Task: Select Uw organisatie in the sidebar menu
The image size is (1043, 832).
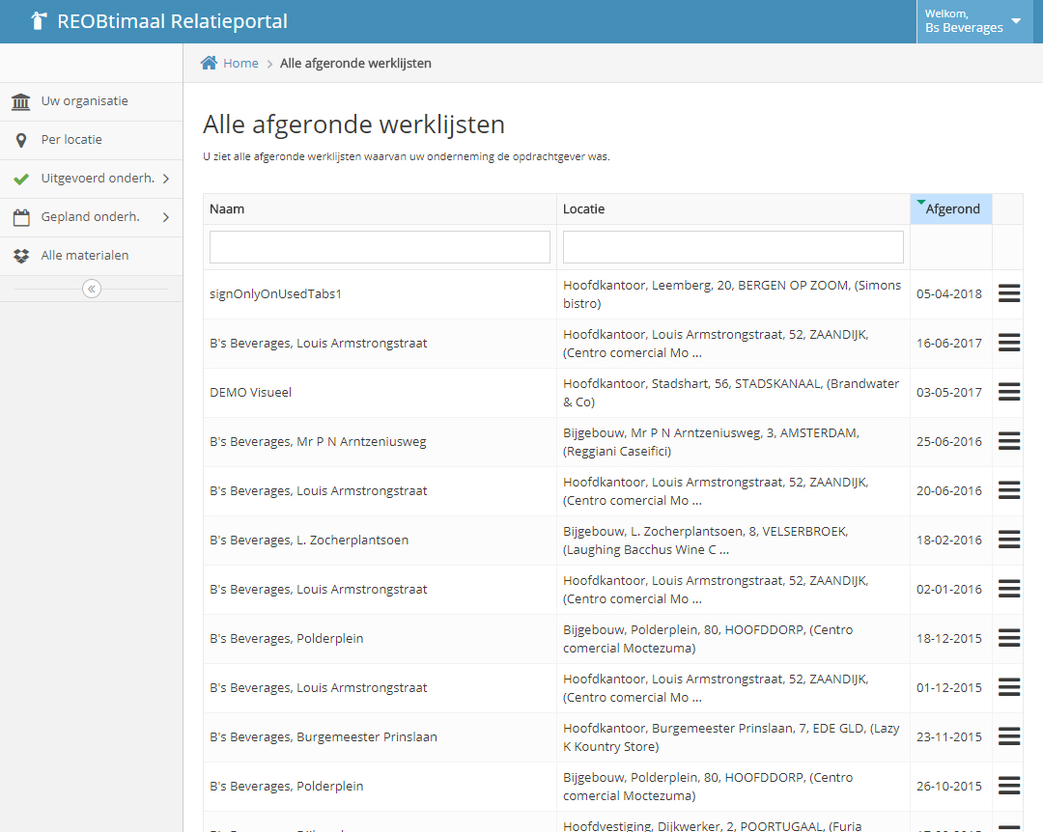Action: click(x=84, y=101)
